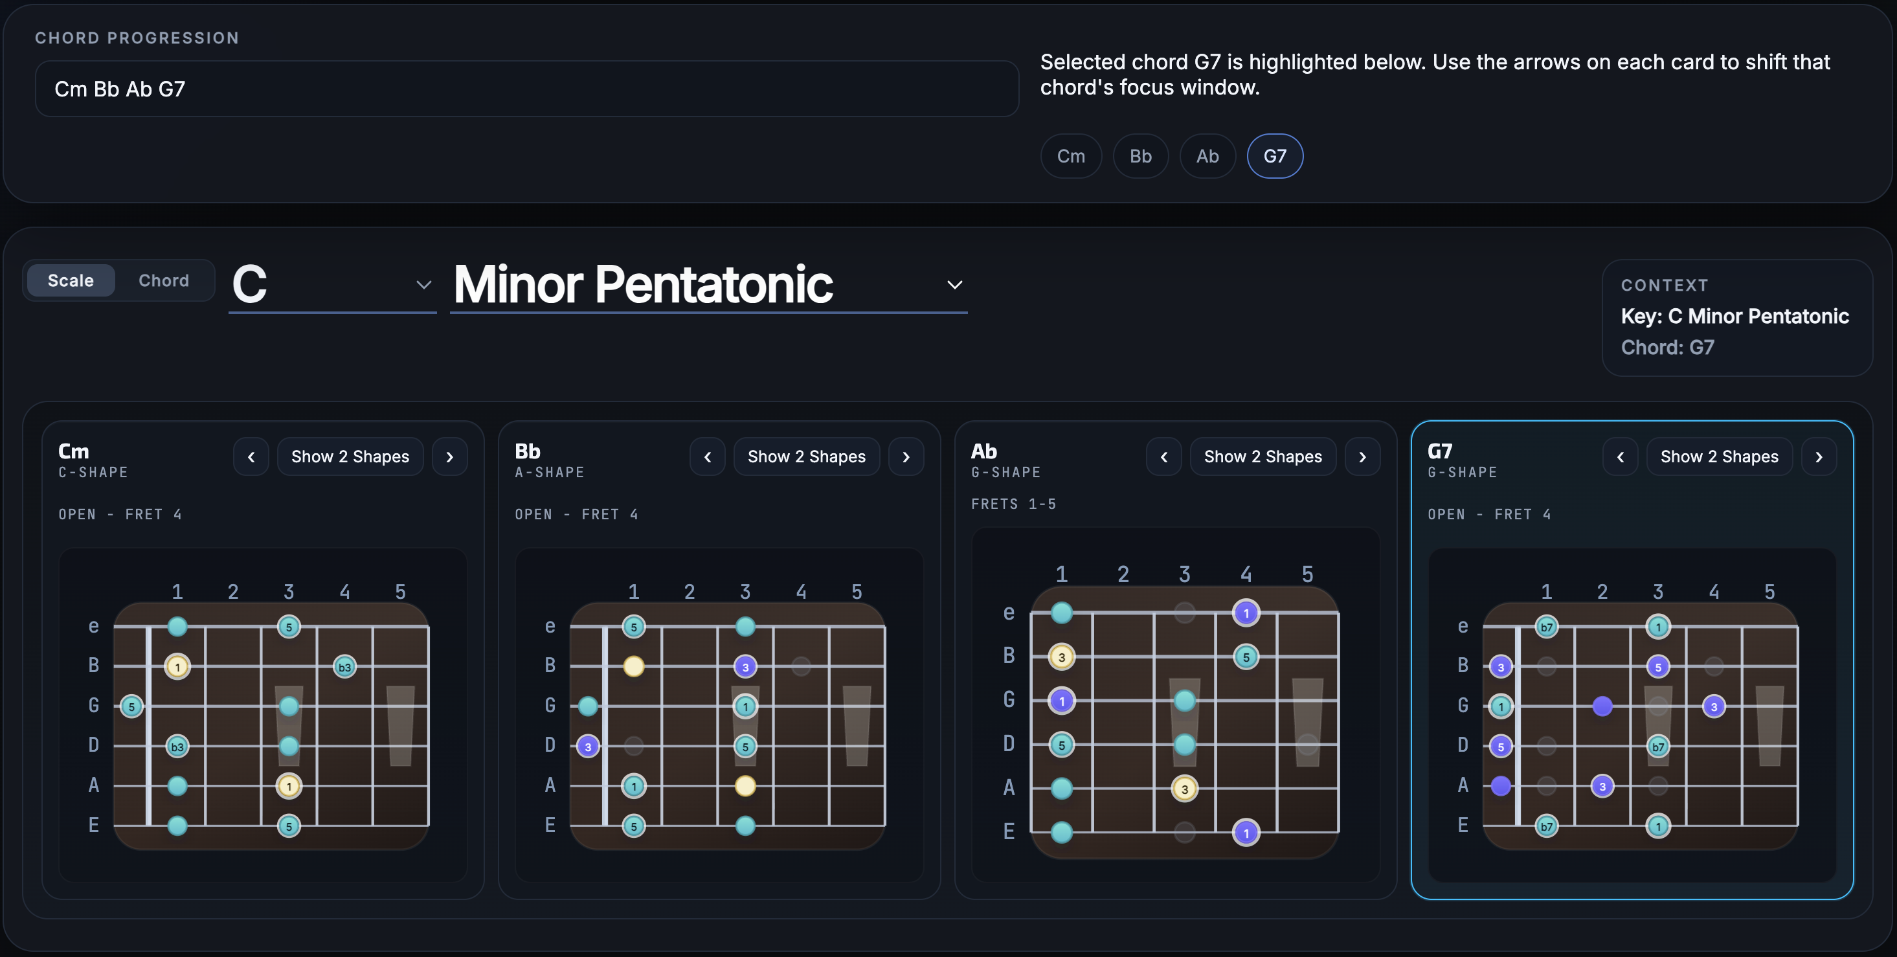Click Show 2 Shapes on Bb card
The image size is (1897, 957).
tap(807, 456)
